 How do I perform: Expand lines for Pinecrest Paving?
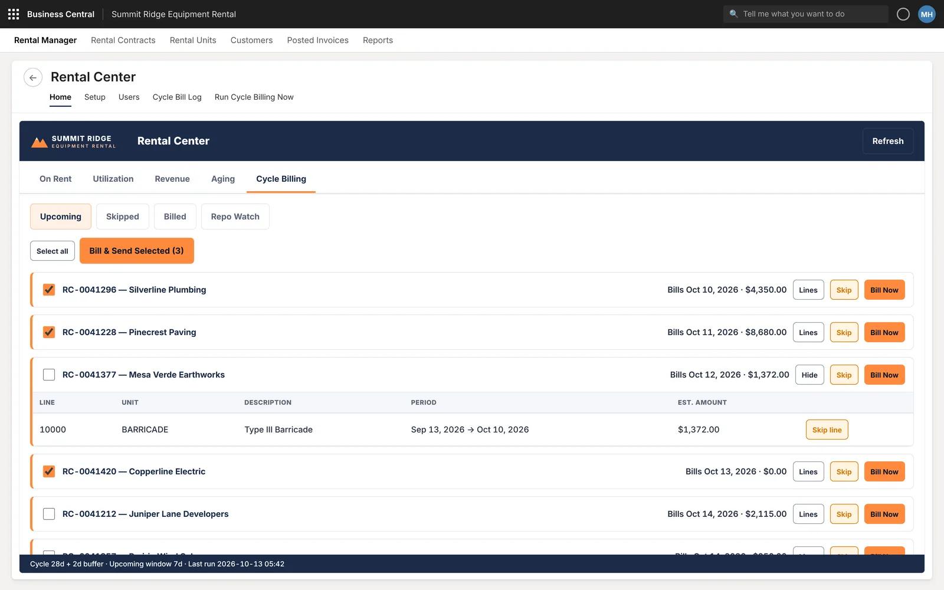click(x=808, y=332)
